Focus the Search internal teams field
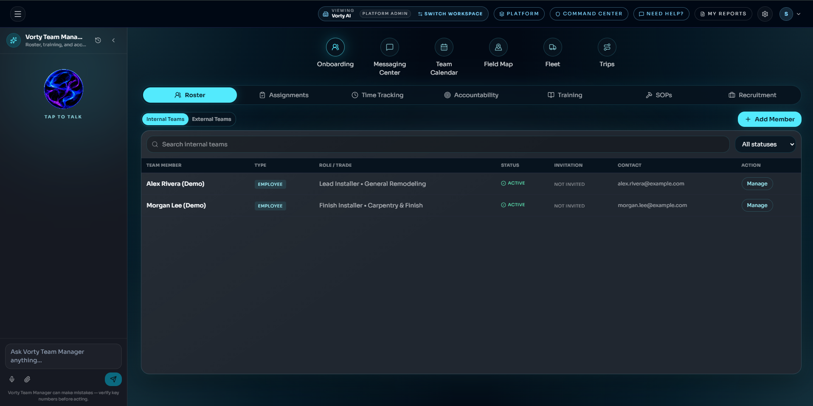This screenshot has width=813, height=406. click(438, 144)
